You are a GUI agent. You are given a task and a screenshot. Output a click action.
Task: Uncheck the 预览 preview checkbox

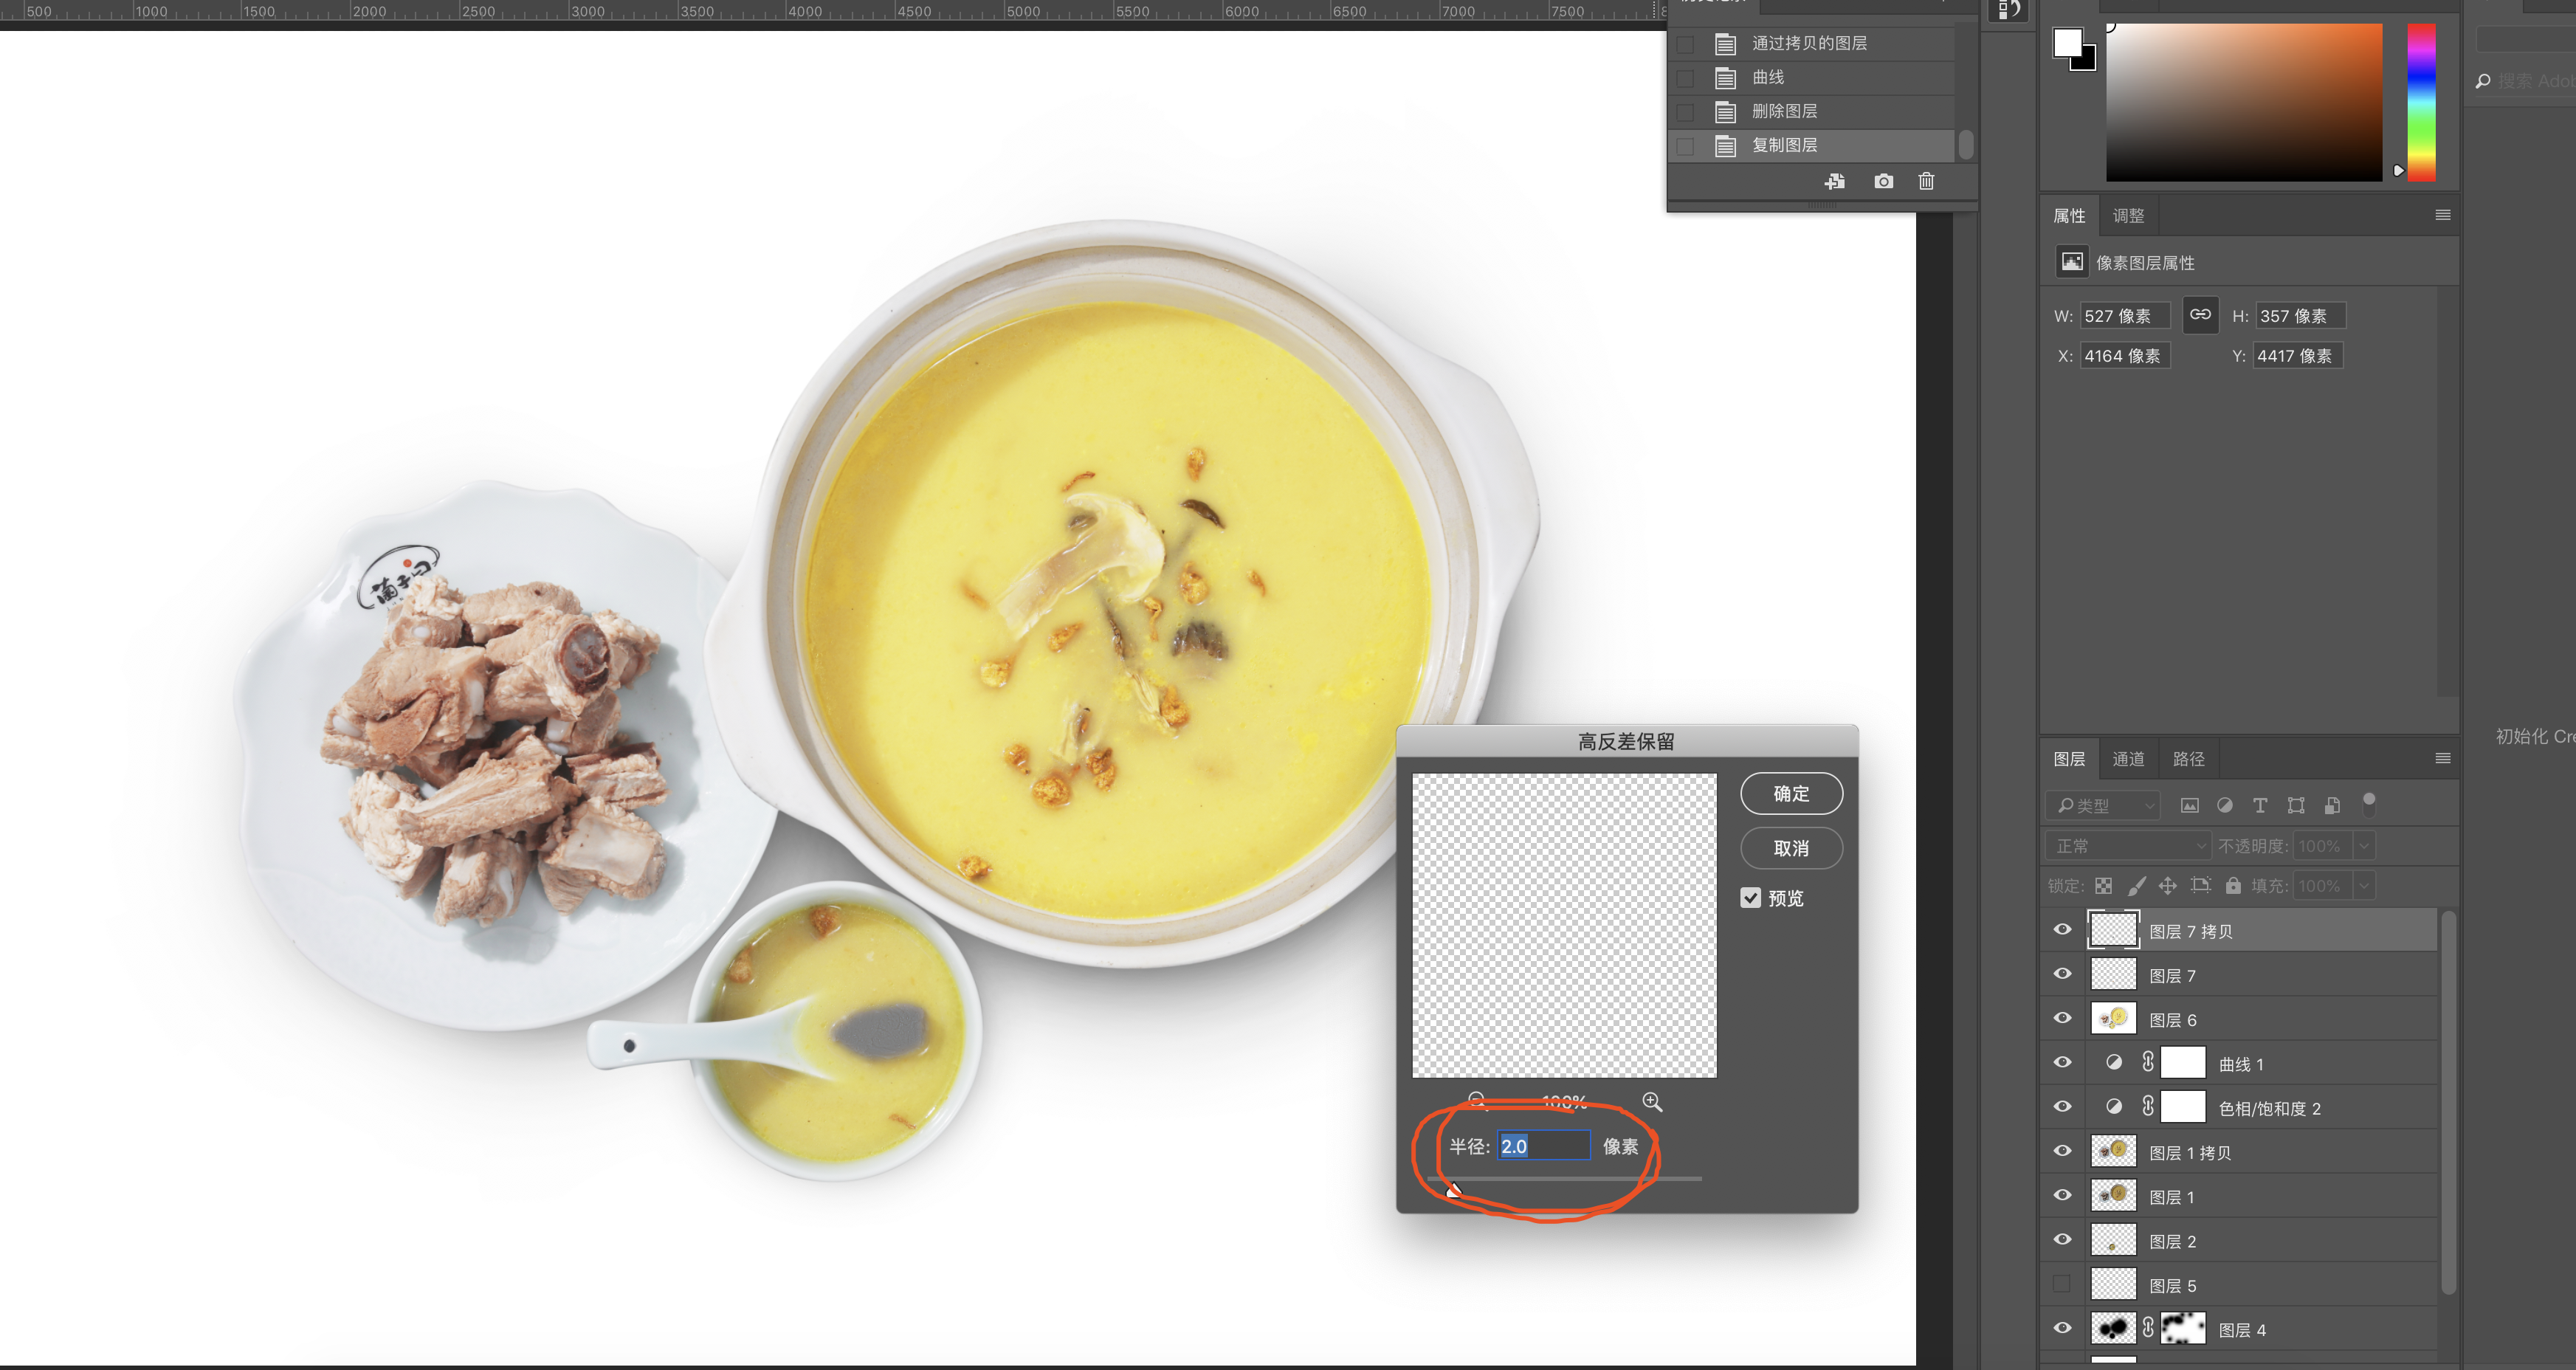tap(1750, 897)
